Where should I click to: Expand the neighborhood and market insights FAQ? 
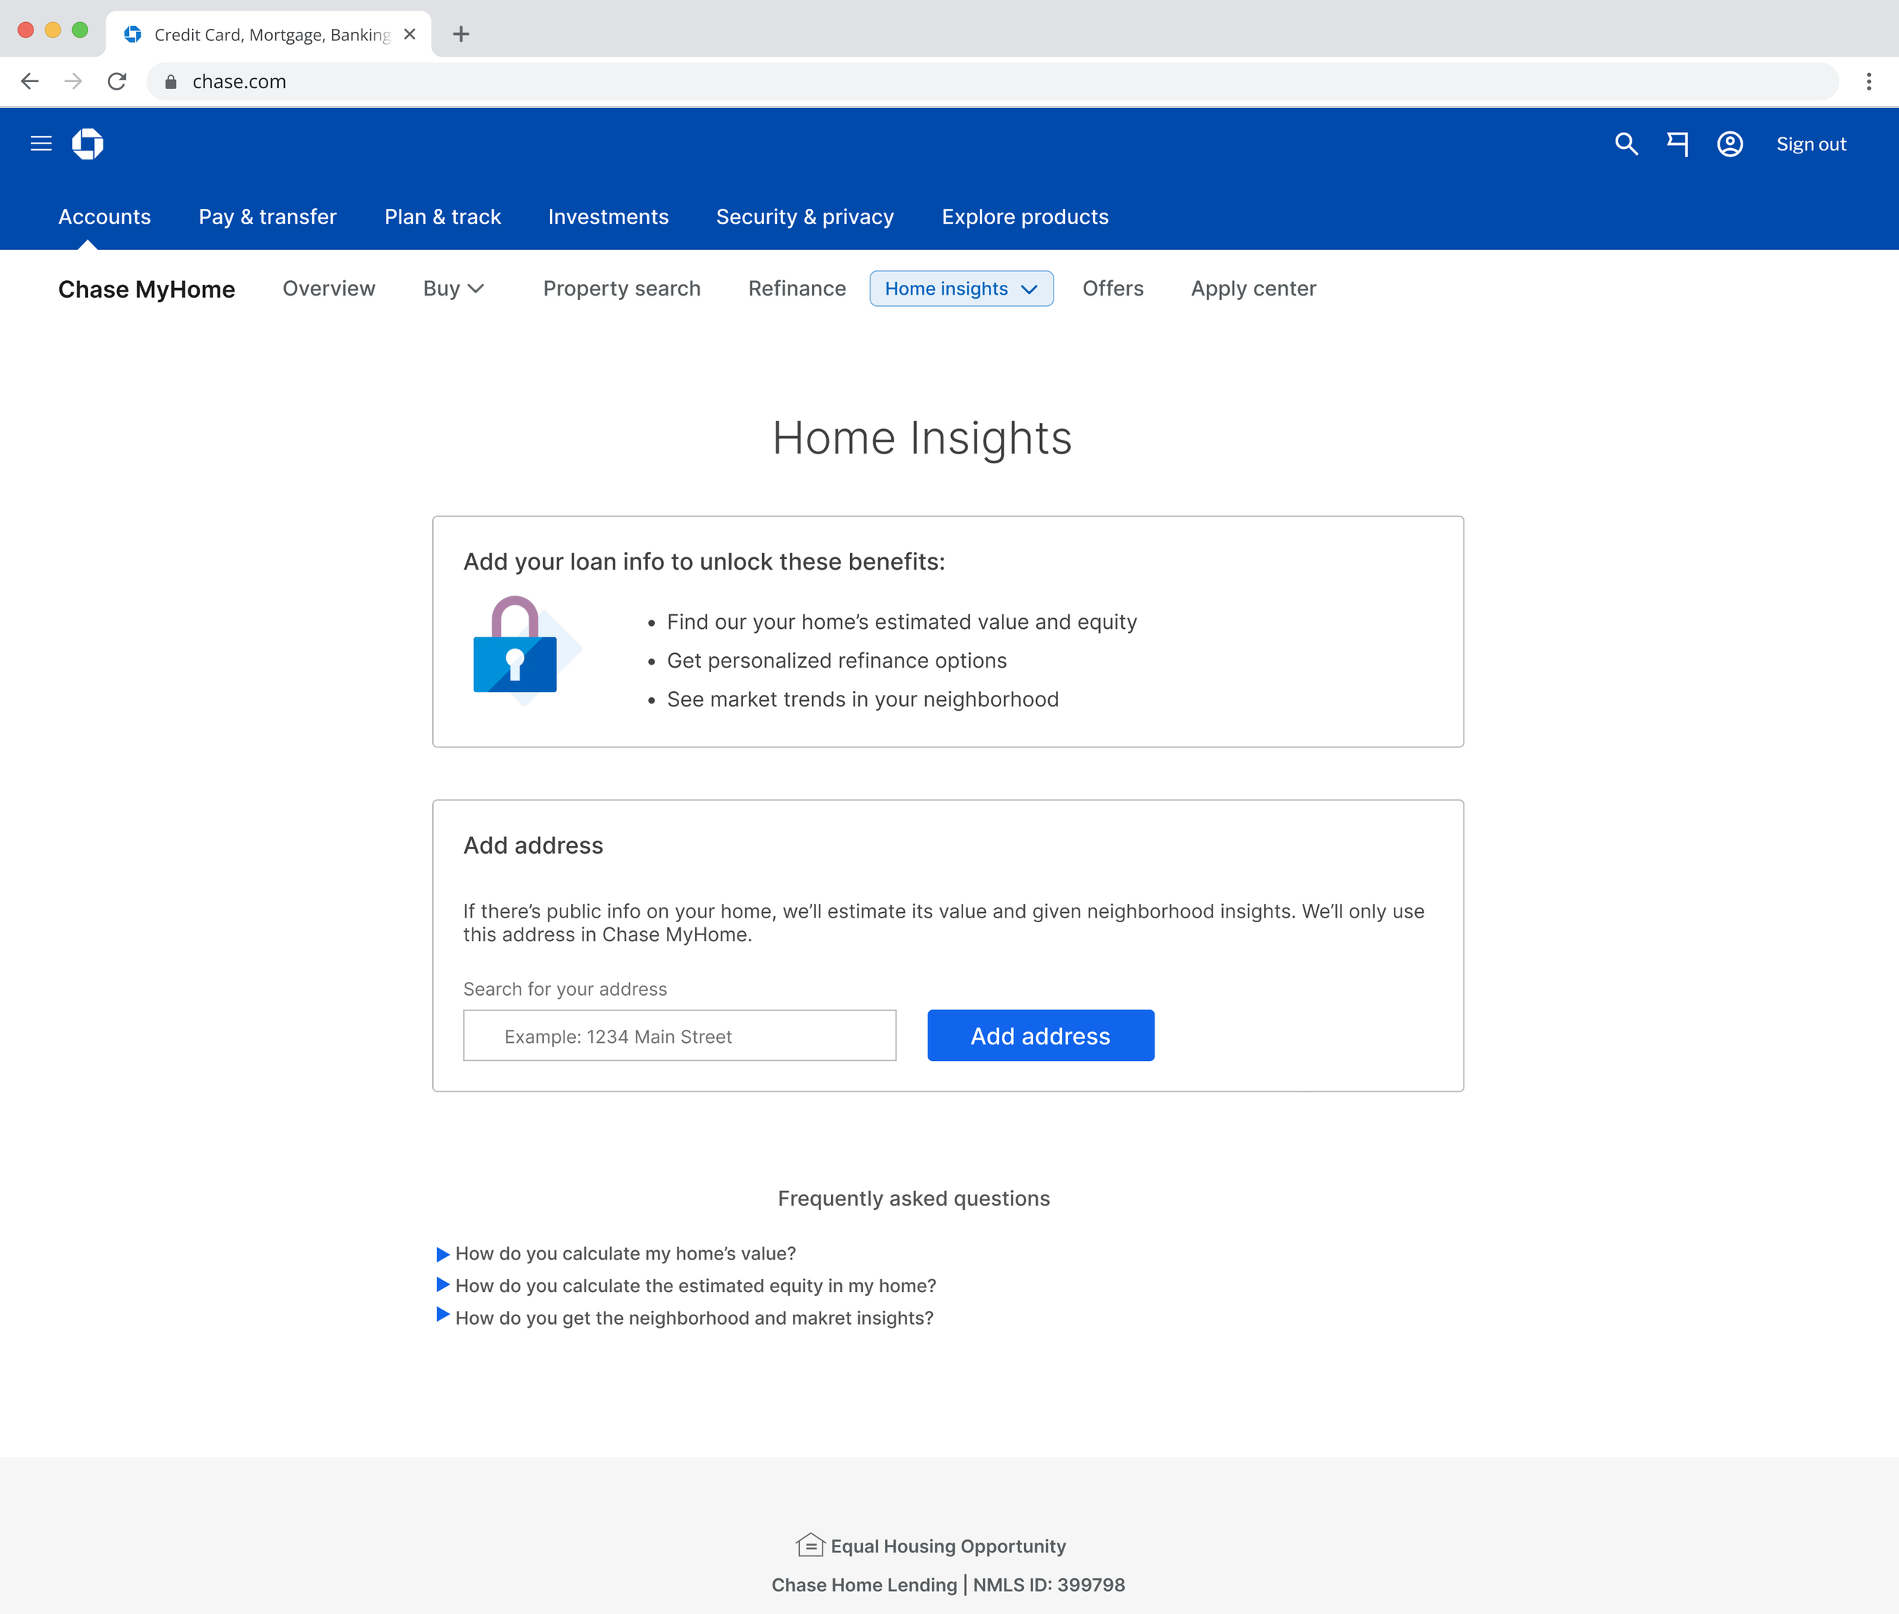[x=684, y=1318]
